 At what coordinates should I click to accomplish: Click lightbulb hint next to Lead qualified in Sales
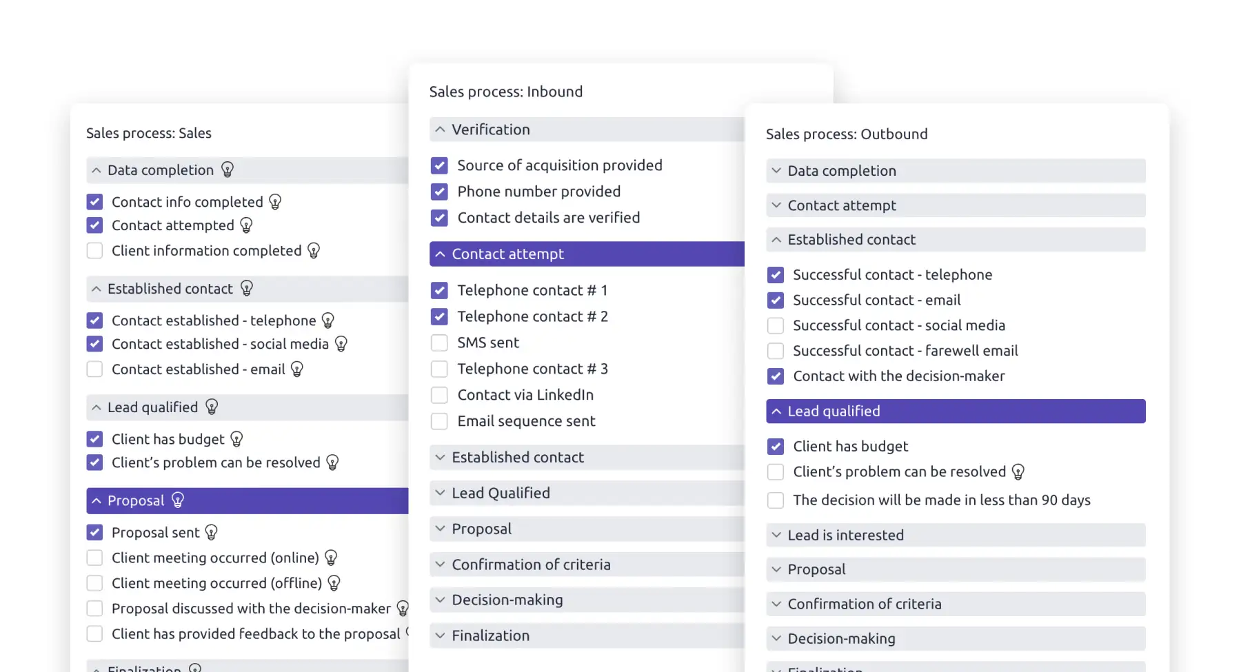coord(212,407)
